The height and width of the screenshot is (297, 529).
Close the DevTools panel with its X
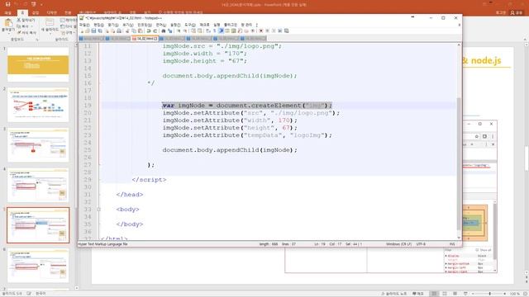[x=493, y=144]
